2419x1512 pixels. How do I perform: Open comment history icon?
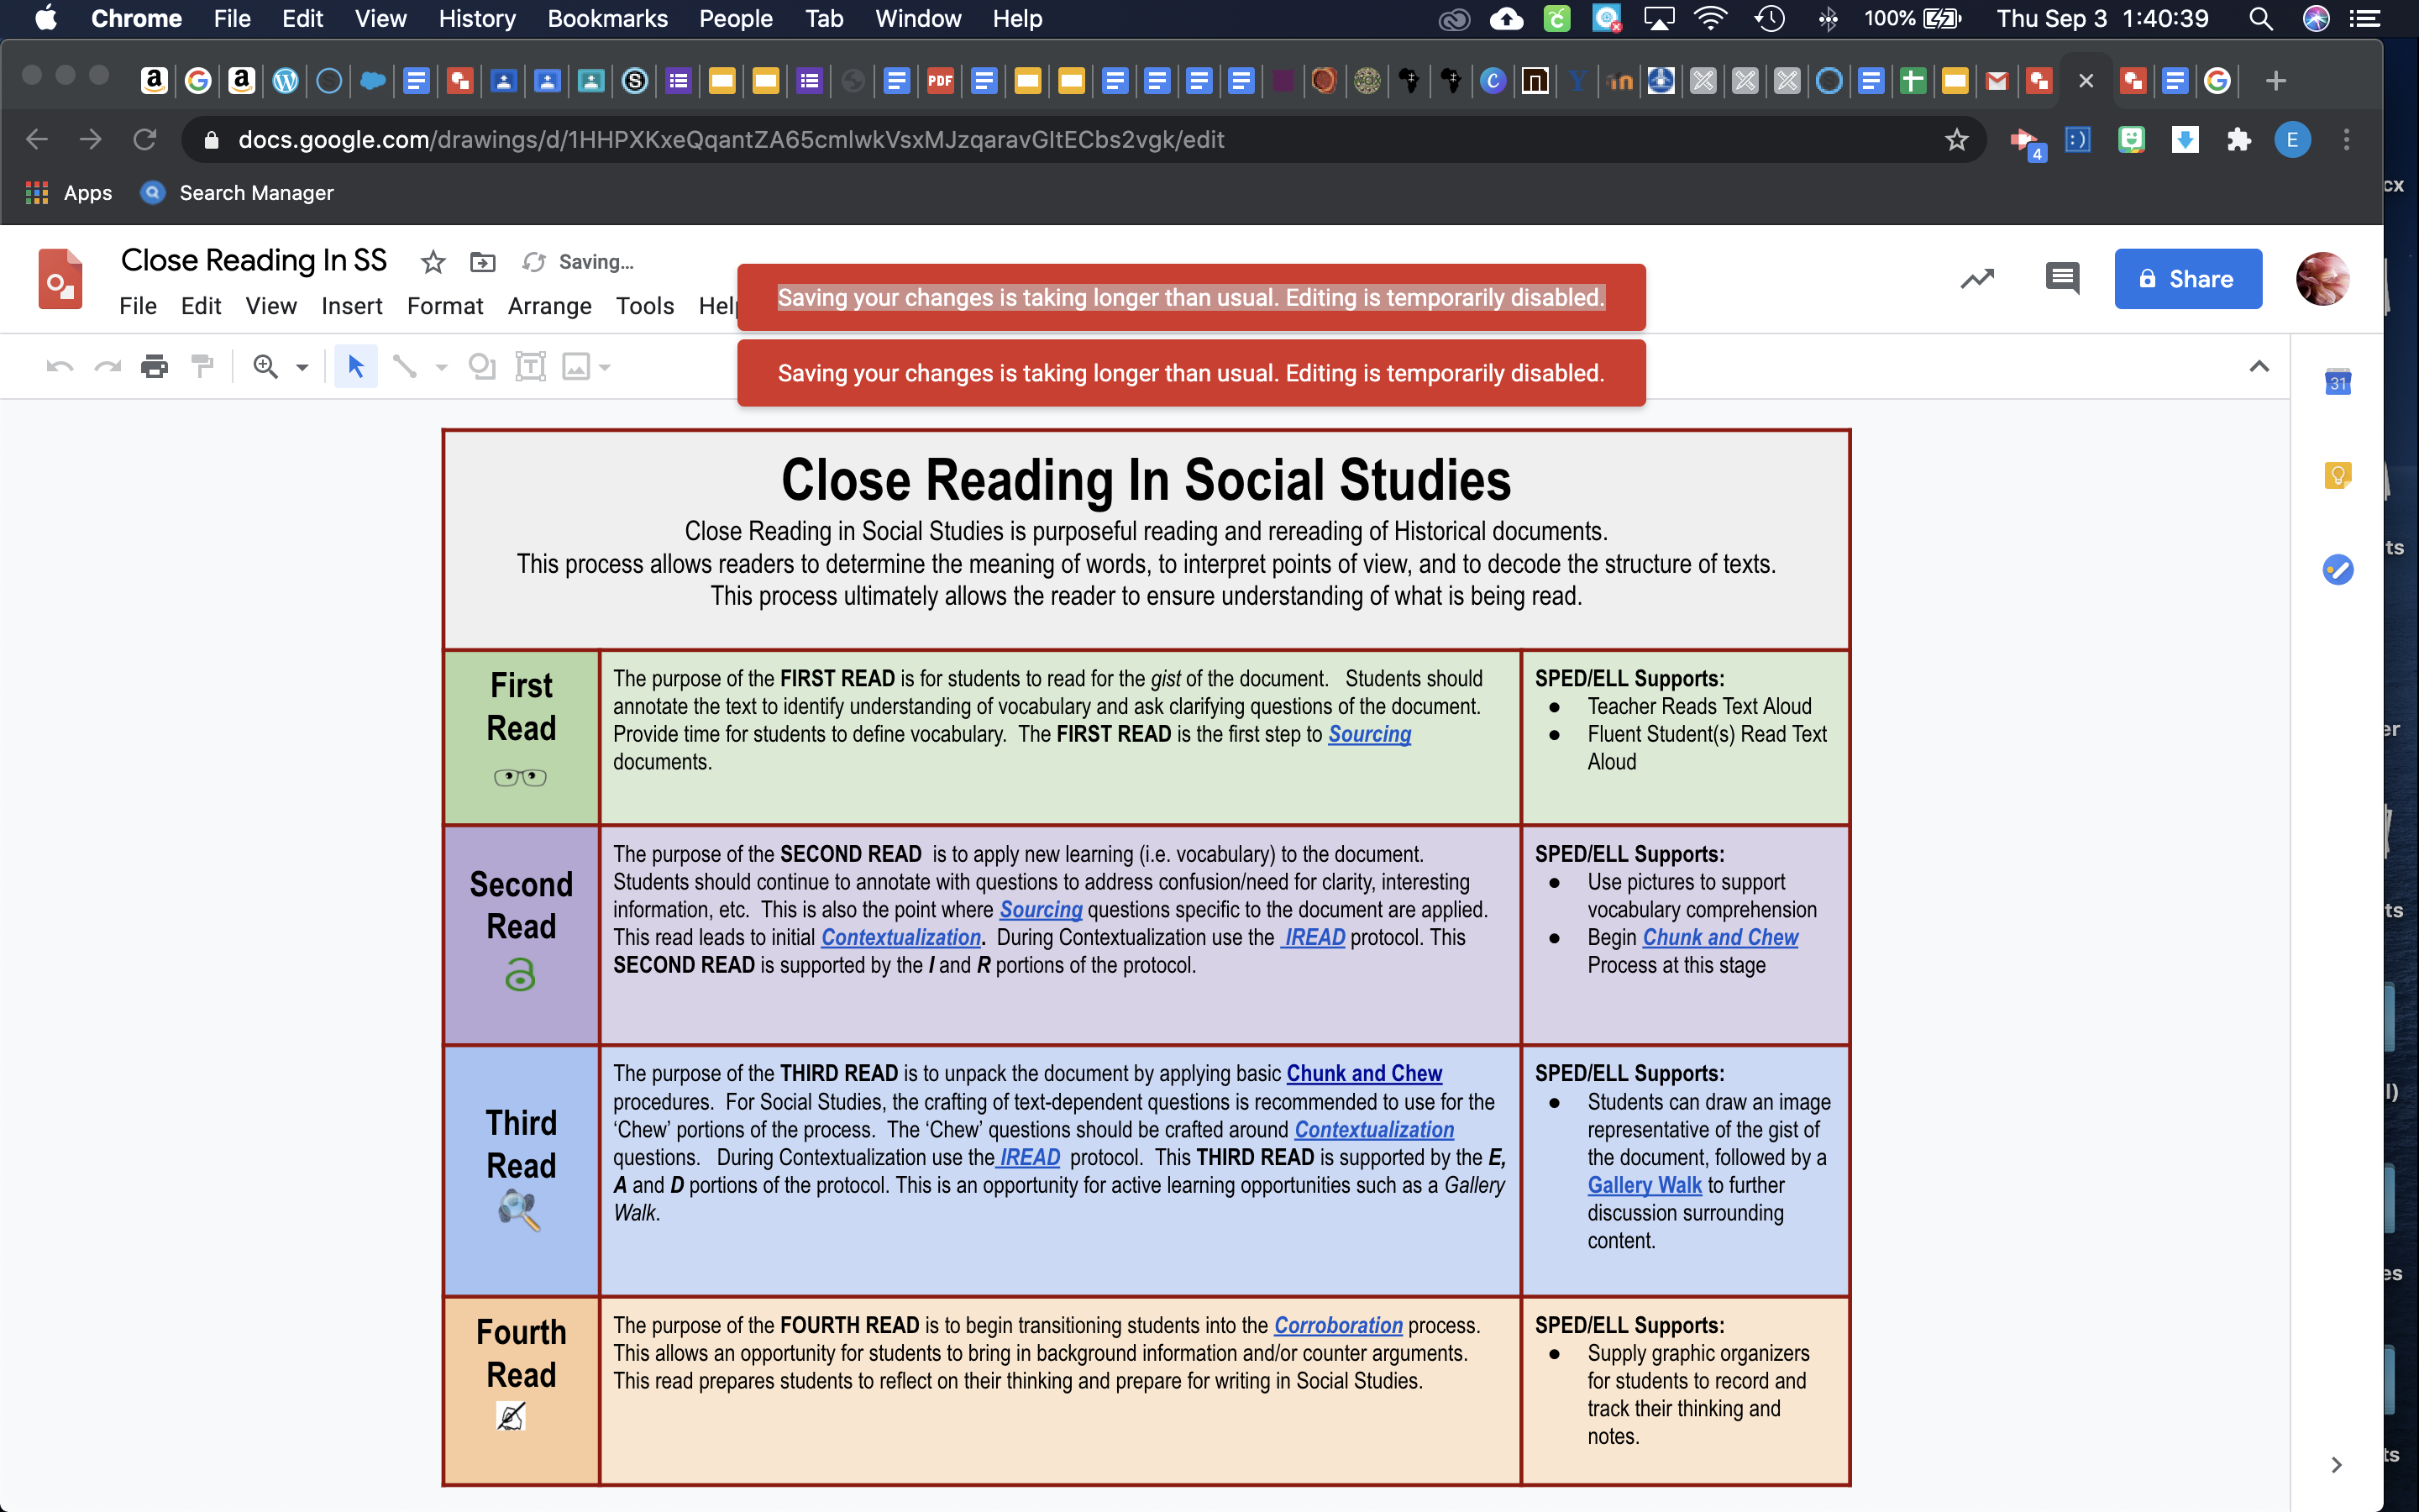(2061, 279)
